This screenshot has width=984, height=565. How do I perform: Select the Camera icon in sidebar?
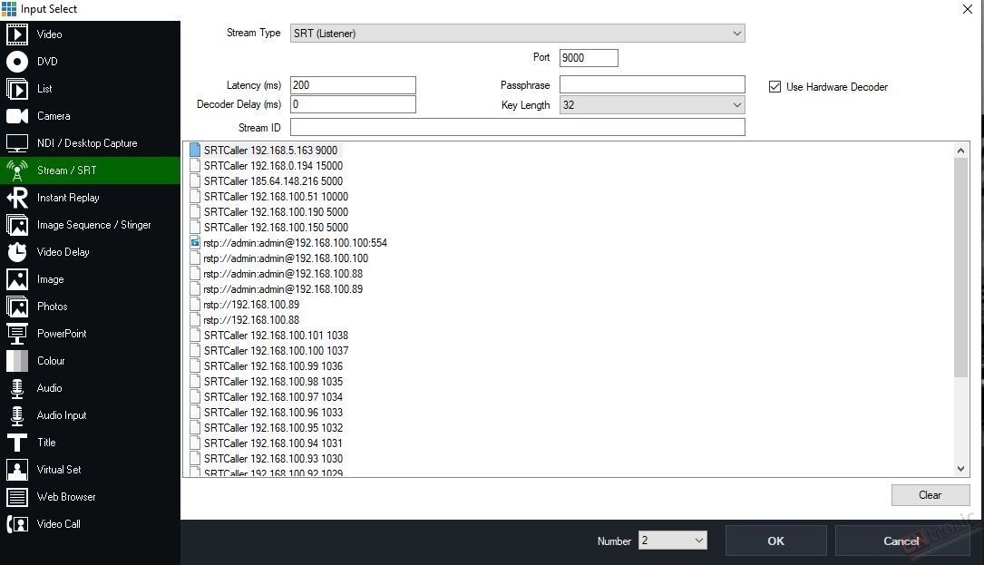(x=17, y=116)
